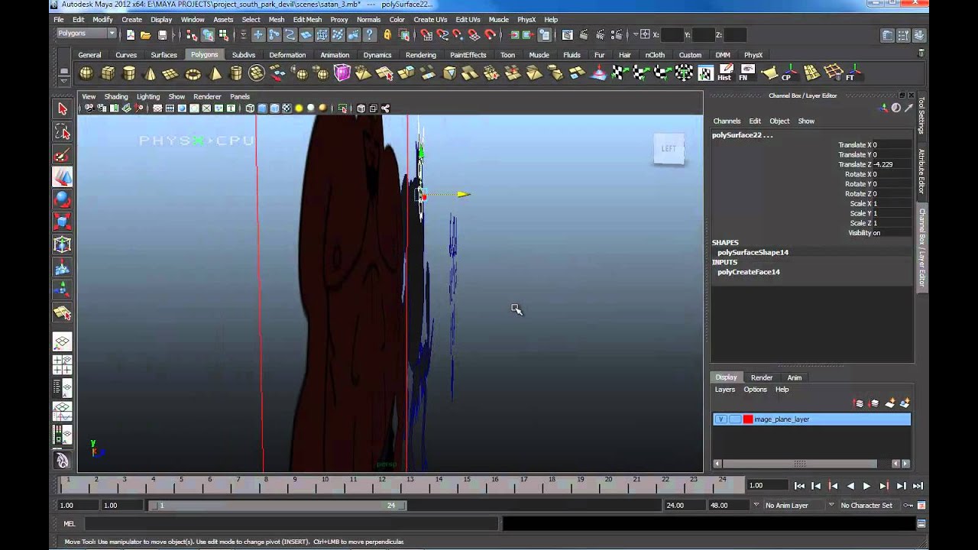Screen dimensions: 978x550
Task: Create a polygon cylinder from the shelf
Action: click(x=129, y=73)
